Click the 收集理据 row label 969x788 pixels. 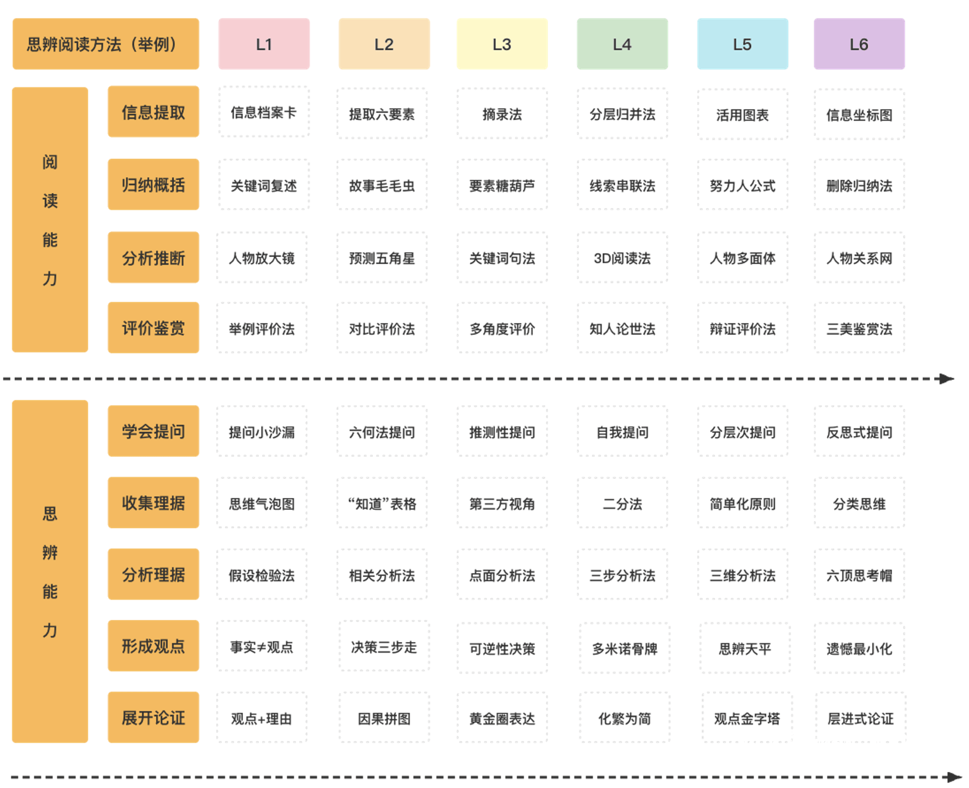tap(154, 503)
